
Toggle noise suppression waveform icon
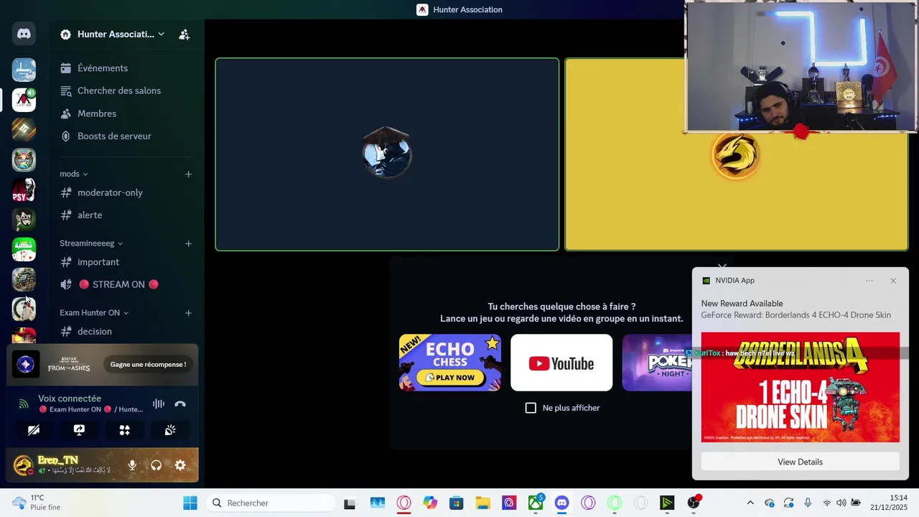158,404
